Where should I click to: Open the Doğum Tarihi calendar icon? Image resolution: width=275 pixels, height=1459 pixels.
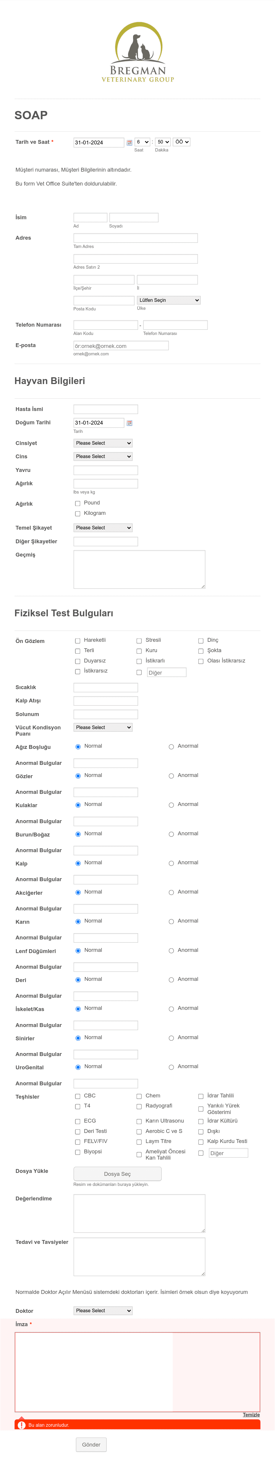pyautogui.click(x=129, y=423)
